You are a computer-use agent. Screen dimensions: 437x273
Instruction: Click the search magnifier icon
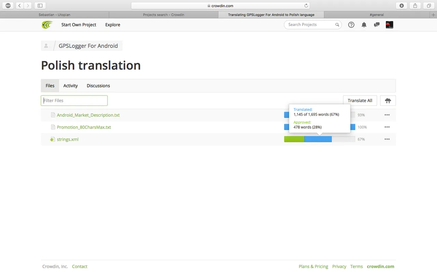click(x=337, y=25)
